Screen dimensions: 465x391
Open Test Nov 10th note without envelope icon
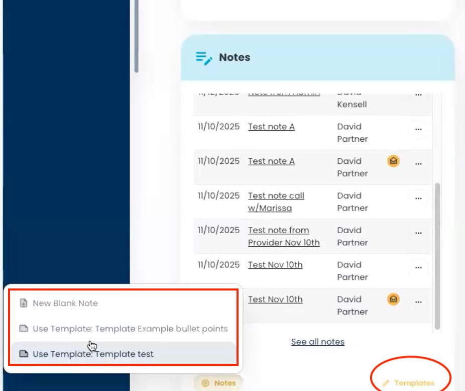275,265
